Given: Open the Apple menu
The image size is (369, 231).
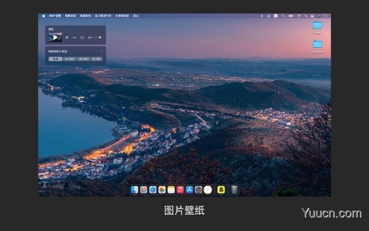Looking at the screenshot, I should (x=44, y=16).
